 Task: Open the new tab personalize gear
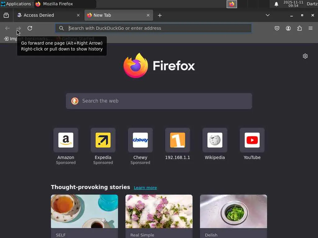click(305, 56)
